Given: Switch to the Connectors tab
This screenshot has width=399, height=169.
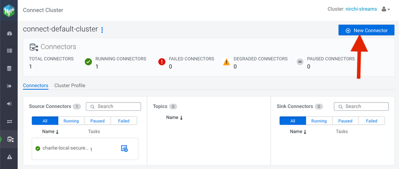Looking at the screenshot, I should 36,86.
